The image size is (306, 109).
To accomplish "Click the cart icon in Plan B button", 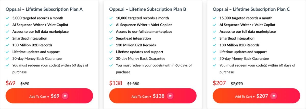I will point(170,96).
